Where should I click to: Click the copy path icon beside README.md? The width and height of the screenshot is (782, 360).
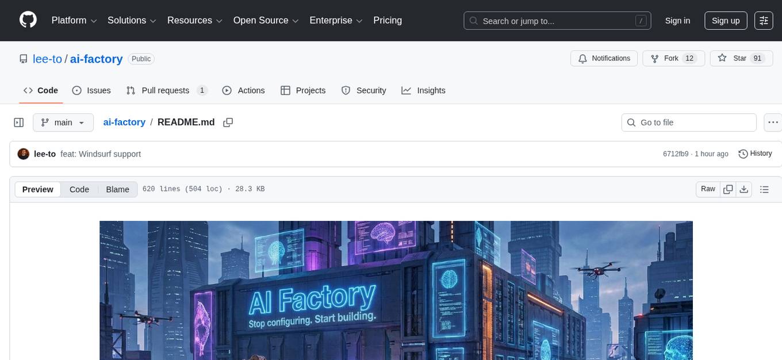228,122
